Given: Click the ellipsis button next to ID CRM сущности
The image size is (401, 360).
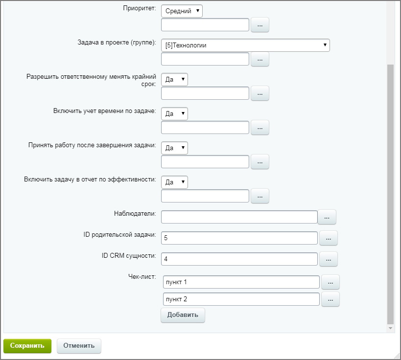Looking at the screenshot, I should click(329, 259).
